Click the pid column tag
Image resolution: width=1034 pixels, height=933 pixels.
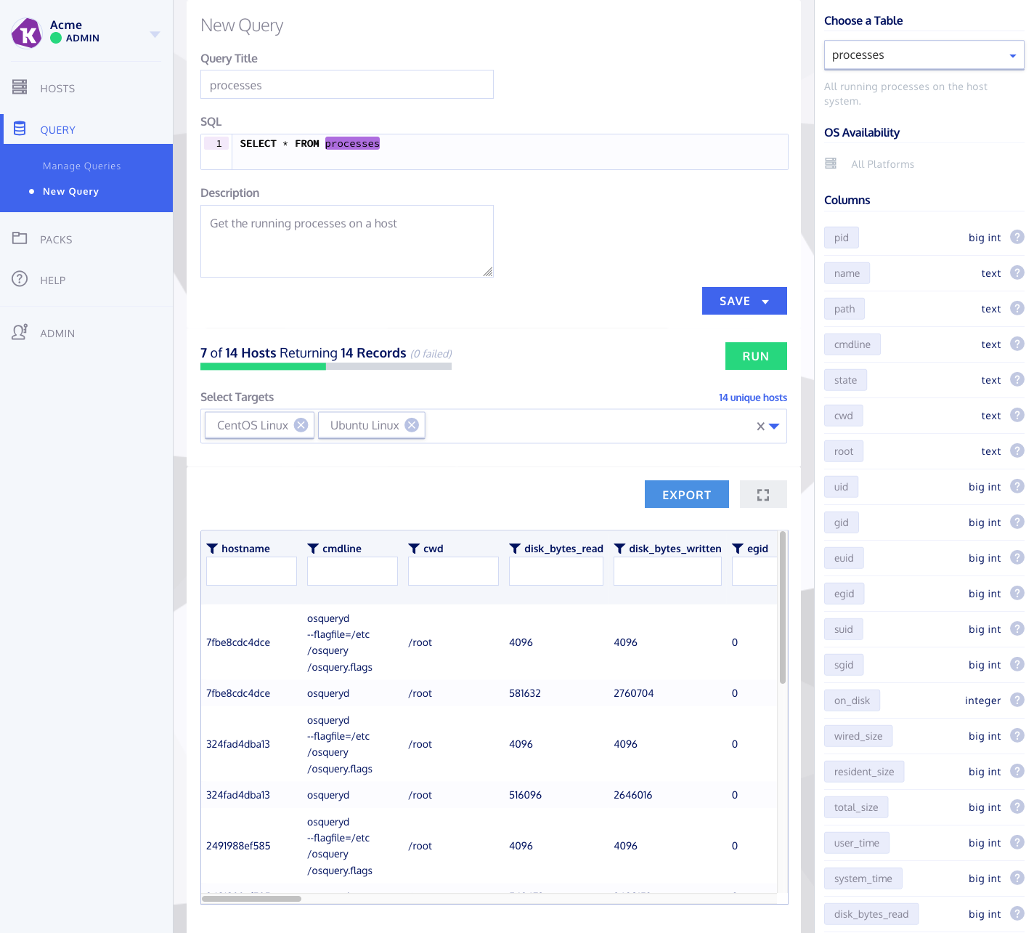tap(842, 238)
